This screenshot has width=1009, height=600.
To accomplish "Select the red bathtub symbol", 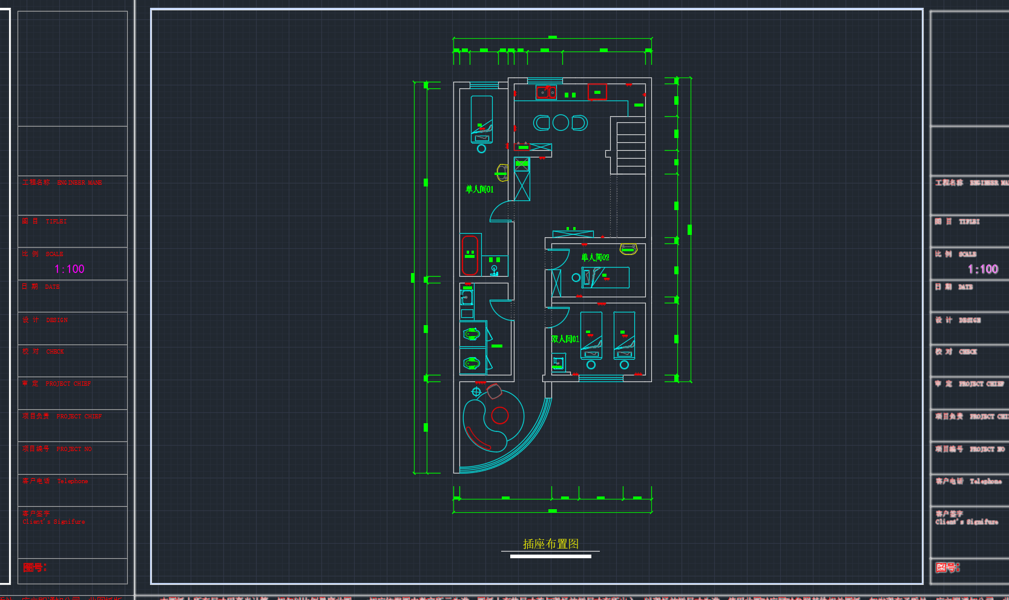I will pyautogui.click(x=470, y=255).
